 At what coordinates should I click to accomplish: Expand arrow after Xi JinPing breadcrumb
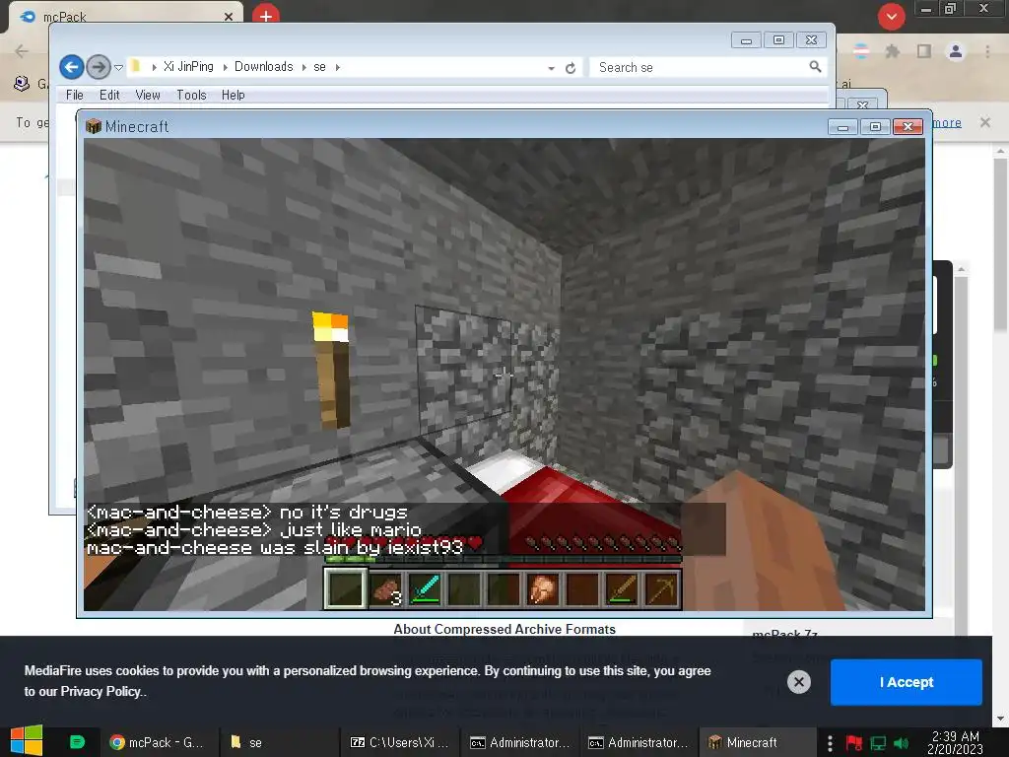(225, 67)
